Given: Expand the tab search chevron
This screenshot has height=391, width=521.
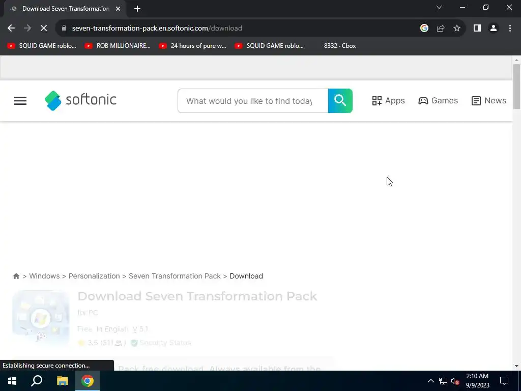Looking at the screenshot, I should (x=439, y=7).
